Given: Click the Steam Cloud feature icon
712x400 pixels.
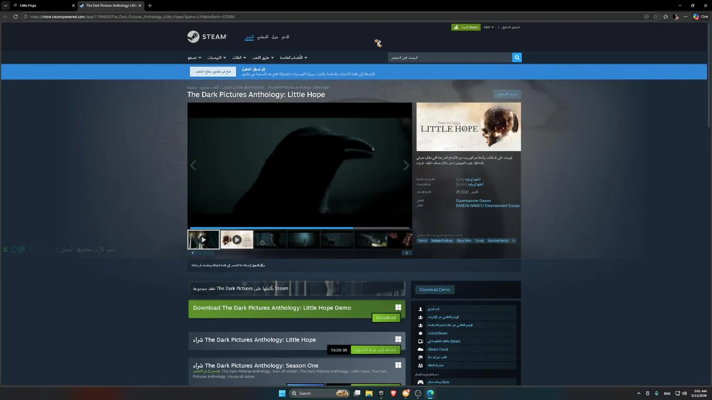Looking at the screenshot, I should [x=421, y=349].
